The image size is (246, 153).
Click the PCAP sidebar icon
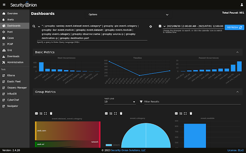point(3,44)
